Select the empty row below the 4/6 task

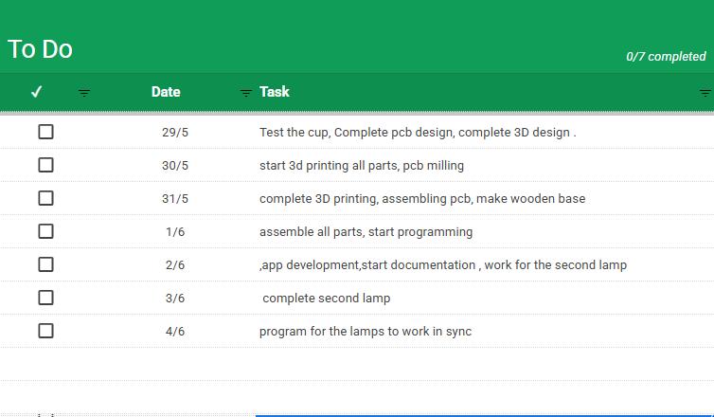point(357,364)
